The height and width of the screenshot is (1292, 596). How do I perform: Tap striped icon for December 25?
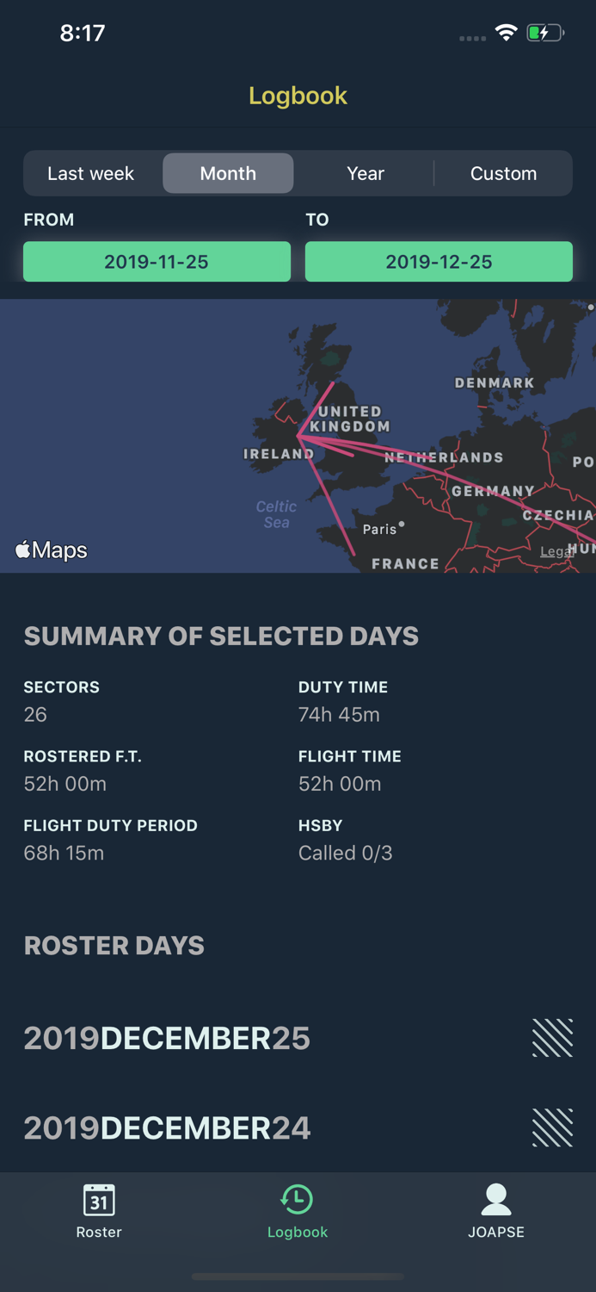click(x=552, y=1038)
